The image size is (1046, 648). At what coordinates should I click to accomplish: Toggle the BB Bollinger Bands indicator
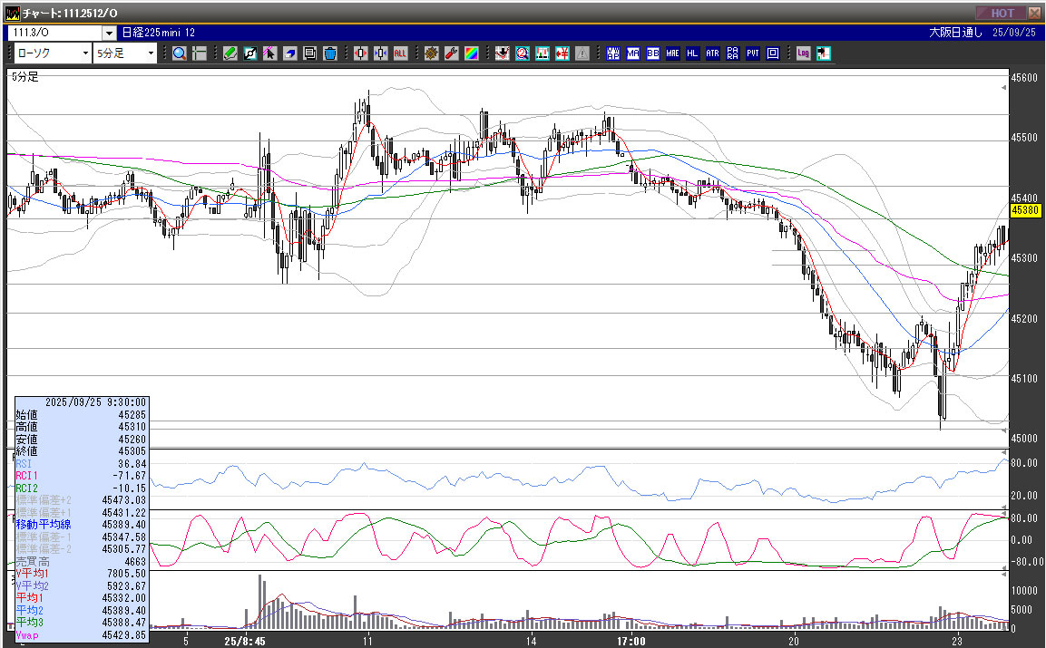coord(653,53)
